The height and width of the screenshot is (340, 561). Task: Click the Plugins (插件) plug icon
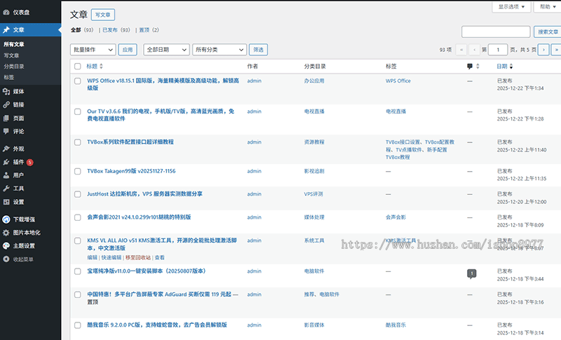(x=6, y=162)
